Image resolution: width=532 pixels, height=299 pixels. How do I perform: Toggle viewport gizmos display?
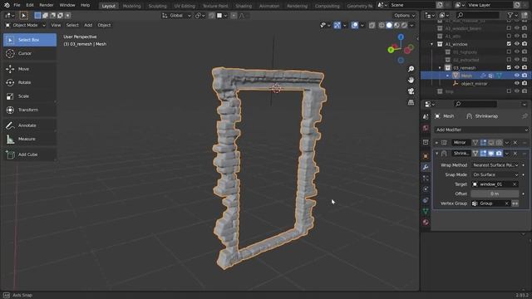pos(337,25)
